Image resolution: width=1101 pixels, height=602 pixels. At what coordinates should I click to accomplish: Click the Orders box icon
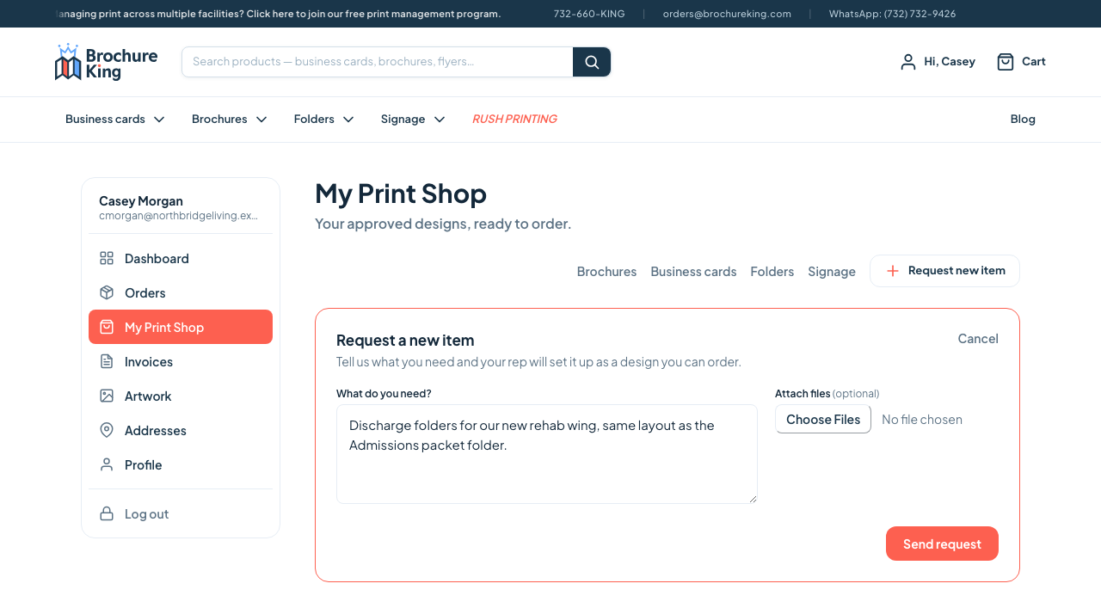pyautogui.click(x=107, y=292)
